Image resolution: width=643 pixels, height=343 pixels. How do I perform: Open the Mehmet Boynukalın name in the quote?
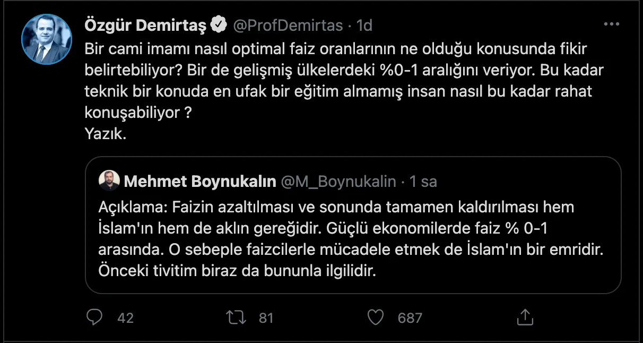click(199, 182)
